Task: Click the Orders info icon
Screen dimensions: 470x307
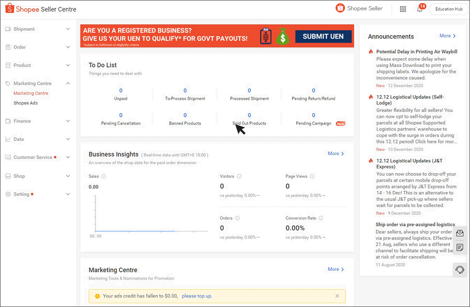Action: pyautogui.click(x=237, y=218)
